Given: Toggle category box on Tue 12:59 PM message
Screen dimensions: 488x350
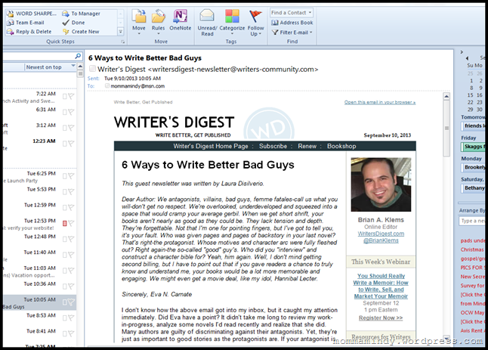Looking at the screenshot, I should click(x=65, y=208).
